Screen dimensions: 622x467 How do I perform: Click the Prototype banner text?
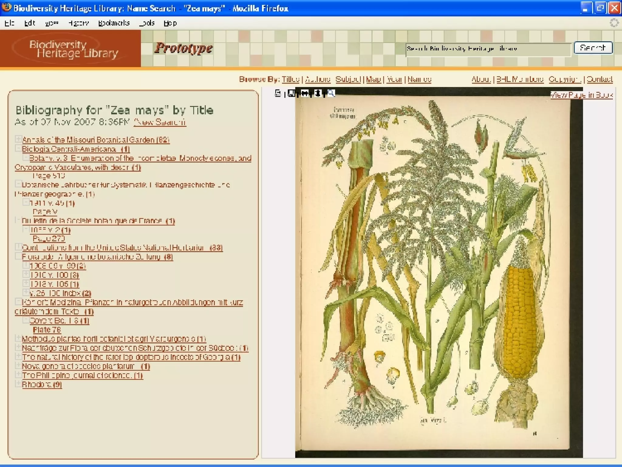coord(183,48)
